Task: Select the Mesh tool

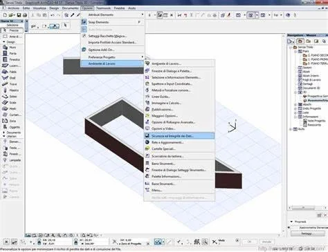Action: (12, 108)
